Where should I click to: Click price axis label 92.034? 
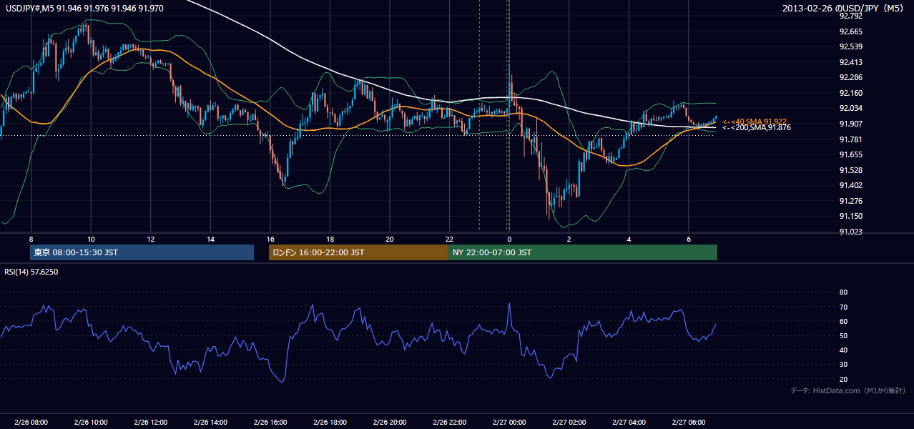tap(851, 108)
